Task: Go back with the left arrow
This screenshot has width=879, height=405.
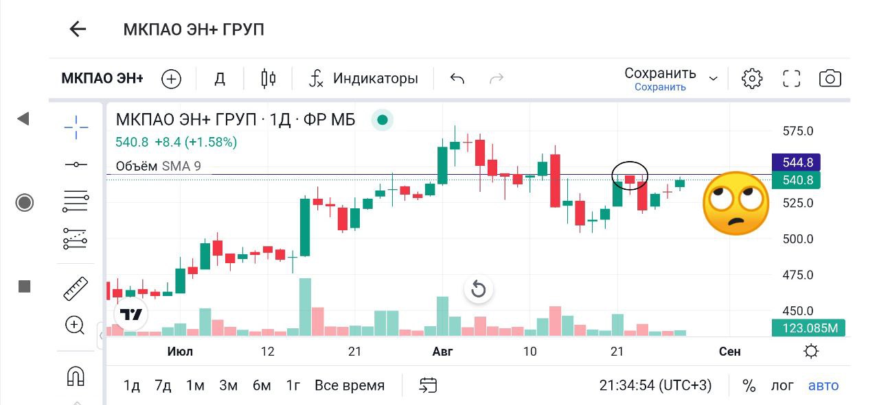Action: (x=78, y=29)
